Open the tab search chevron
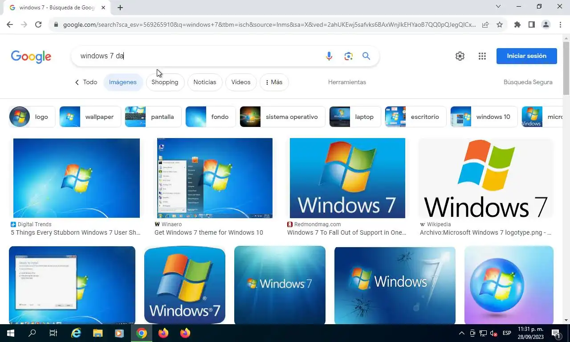This screenshot has height=342, width=570. coord(498,6)
